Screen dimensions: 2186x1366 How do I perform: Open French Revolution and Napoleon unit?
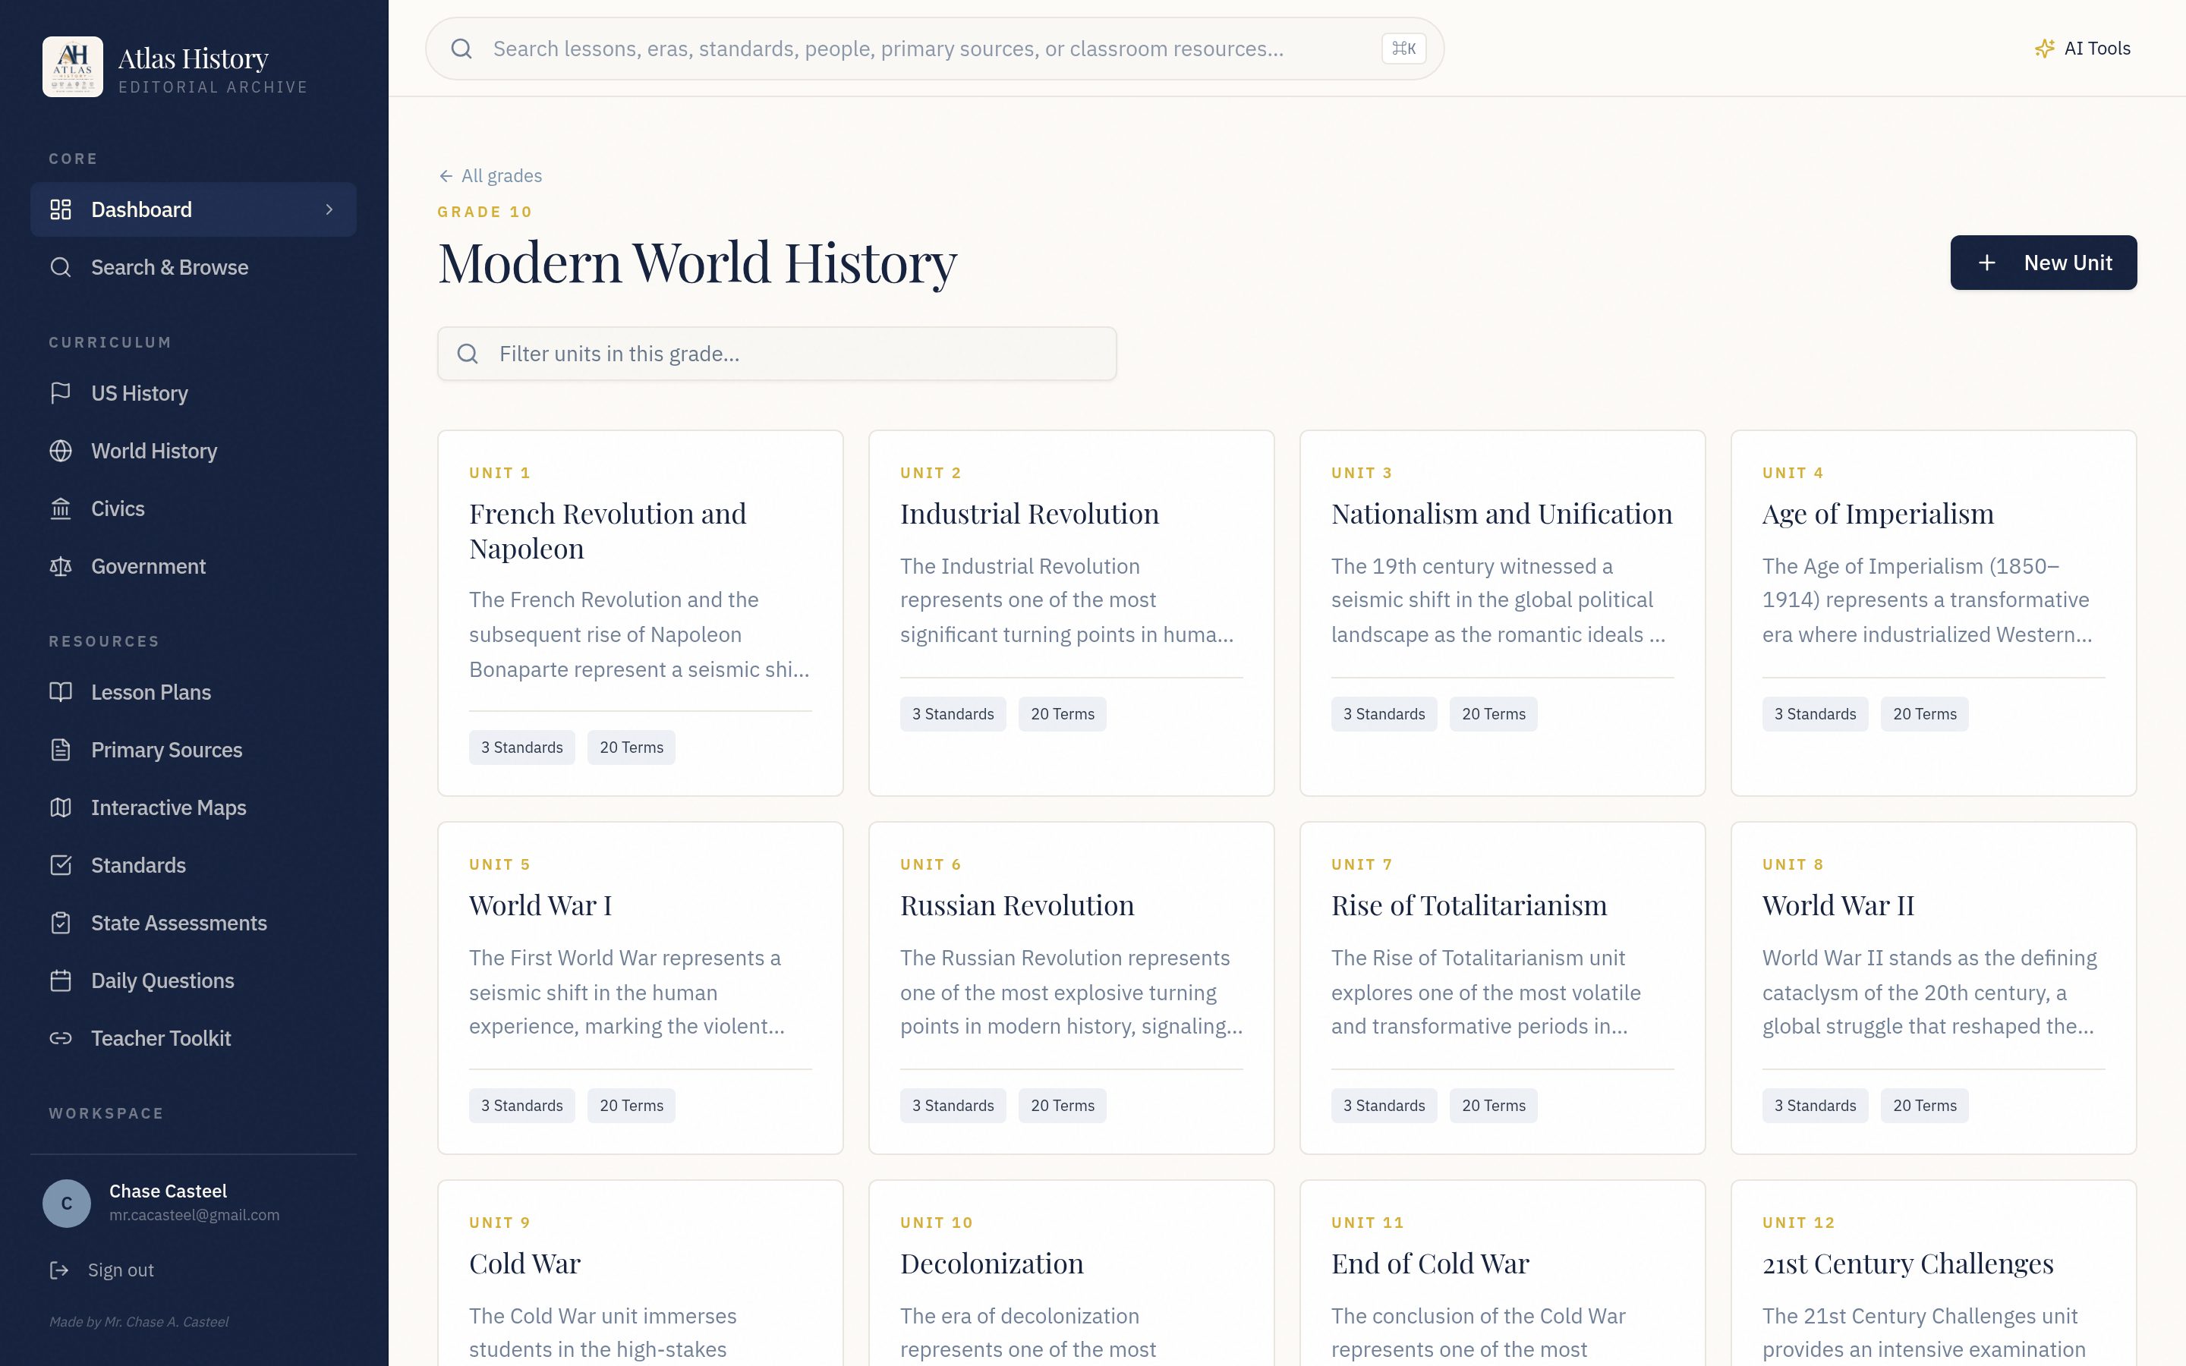coord(641,612)
